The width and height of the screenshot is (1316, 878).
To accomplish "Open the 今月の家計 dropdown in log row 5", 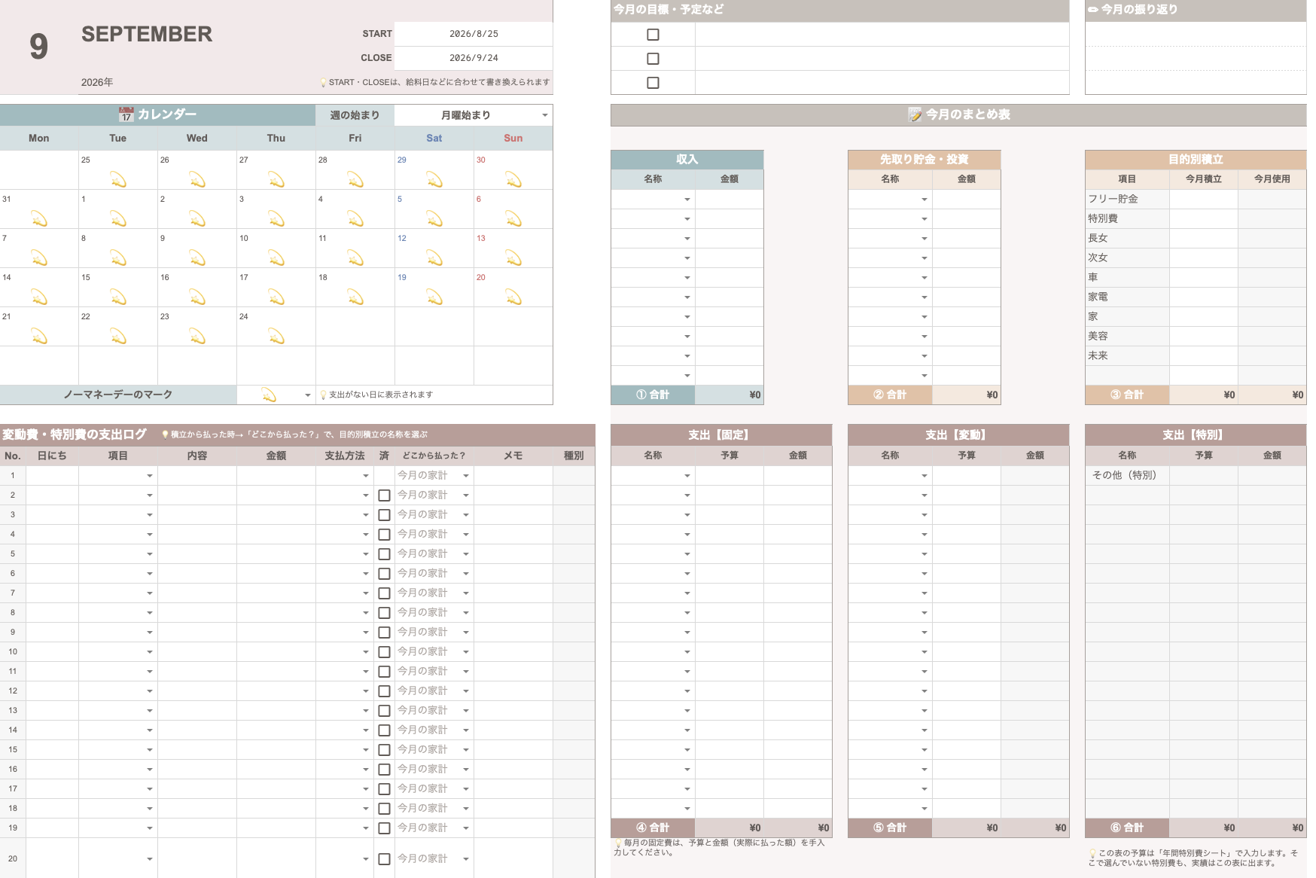I will pyautogui.click(x=466, y=554).
